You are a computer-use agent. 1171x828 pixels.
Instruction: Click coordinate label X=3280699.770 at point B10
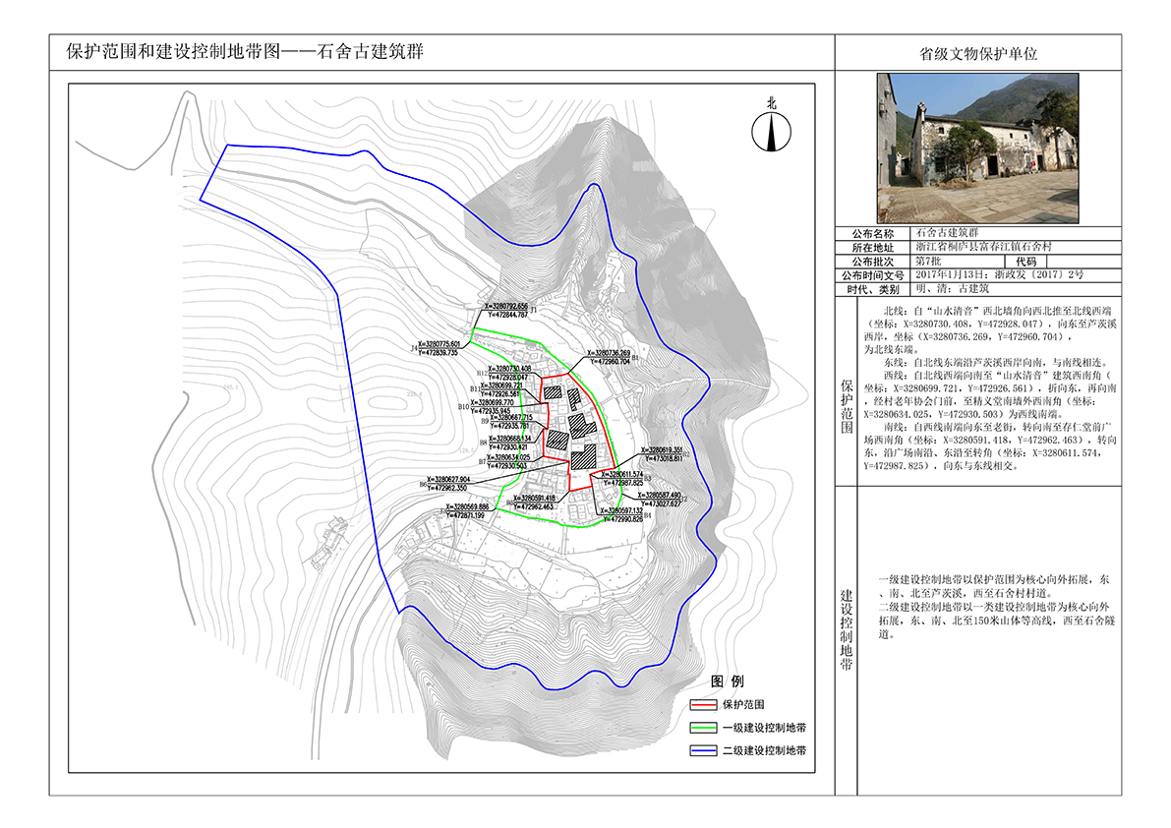(493, 403)
